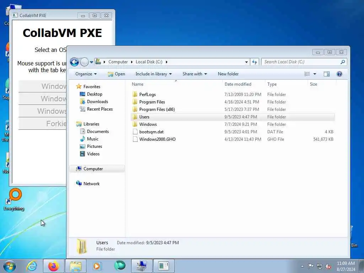Image resolution: width=364 pixels, height=273 pixels.
Task: Open the Organize menu
Action: pos(86,74)
